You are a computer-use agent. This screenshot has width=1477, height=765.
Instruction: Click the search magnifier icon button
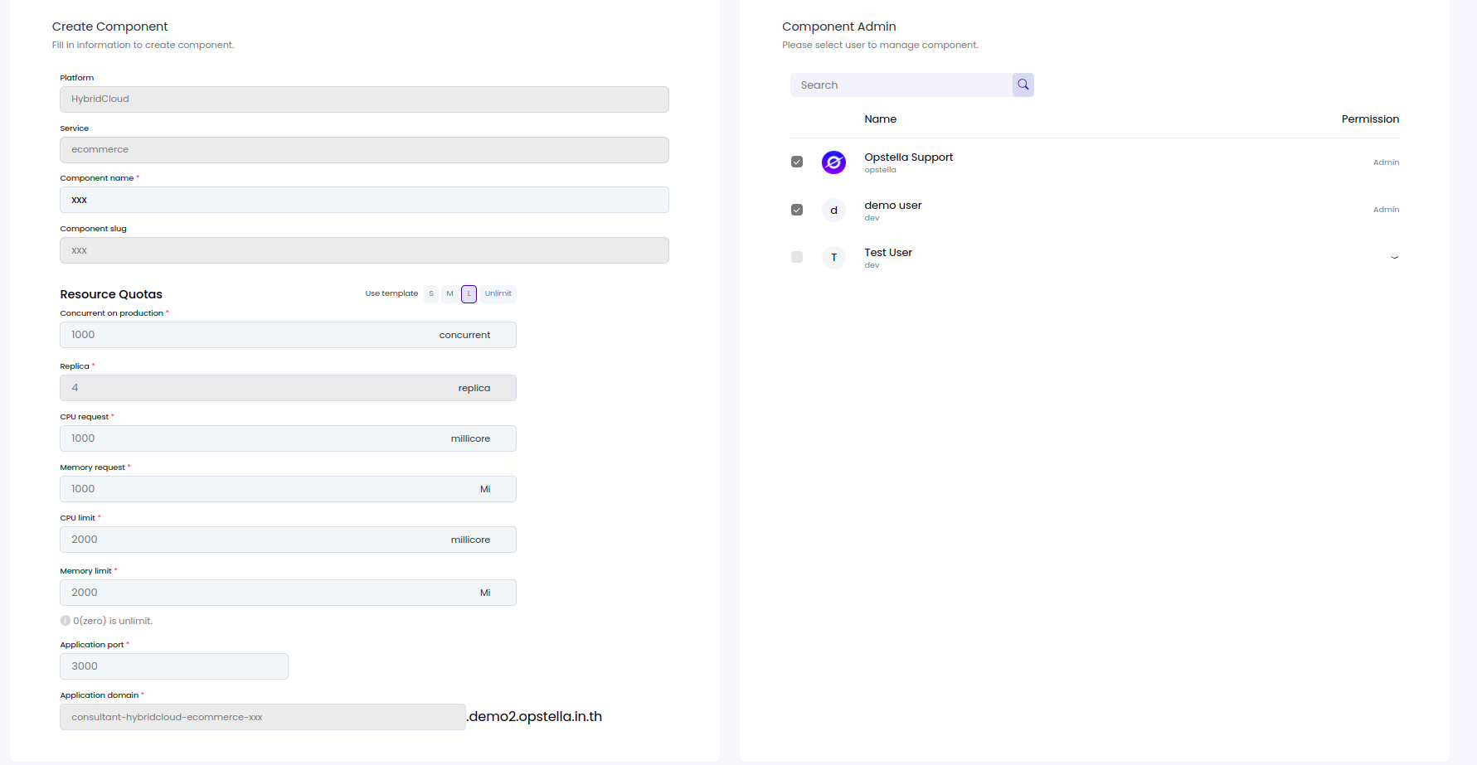pos(1023,85)
